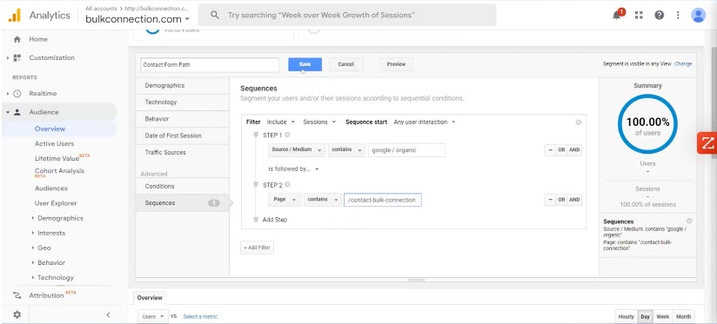Viewport: 717px width, 324px height.
Task: Open Any user interaction dropdown
Action: pos(425,122)
